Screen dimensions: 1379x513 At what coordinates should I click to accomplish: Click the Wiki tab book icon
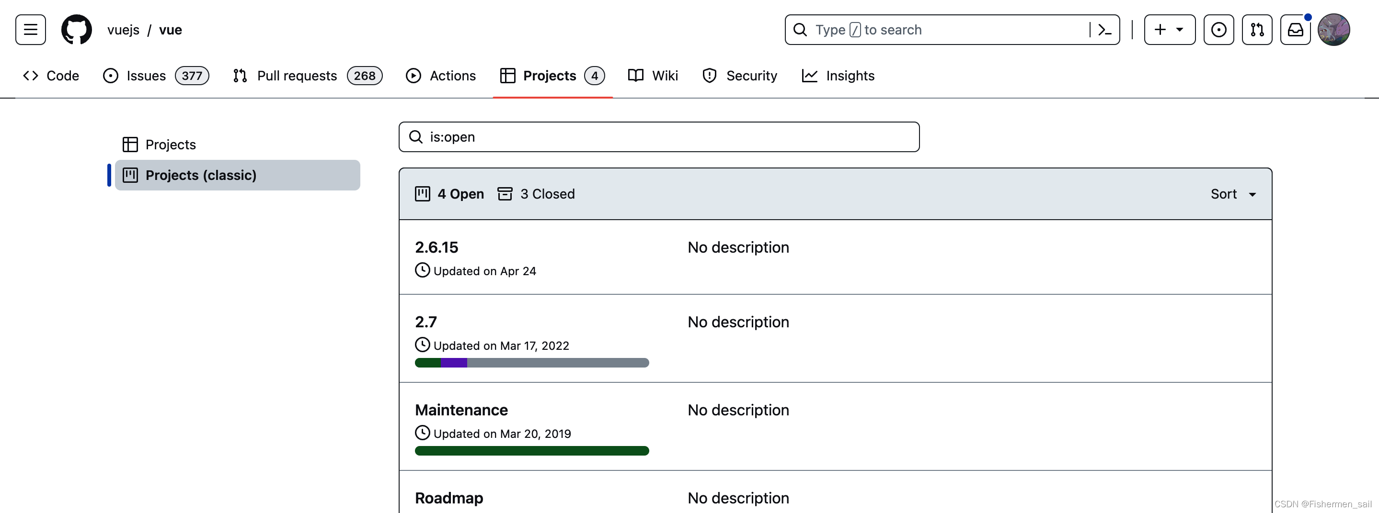(635, 75)
